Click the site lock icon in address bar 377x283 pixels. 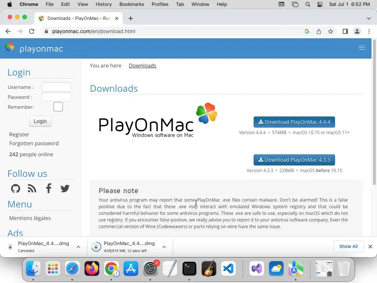click(46, 31)
